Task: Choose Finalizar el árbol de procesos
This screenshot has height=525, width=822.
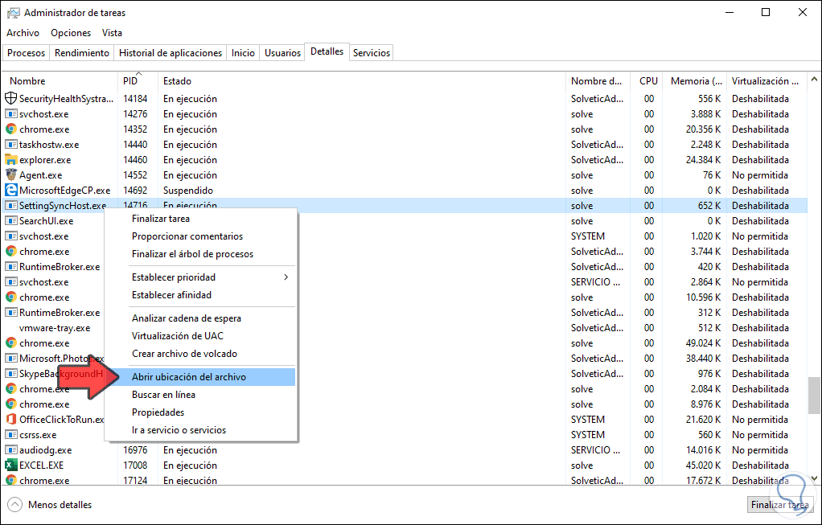Action: tap(192, 254)
